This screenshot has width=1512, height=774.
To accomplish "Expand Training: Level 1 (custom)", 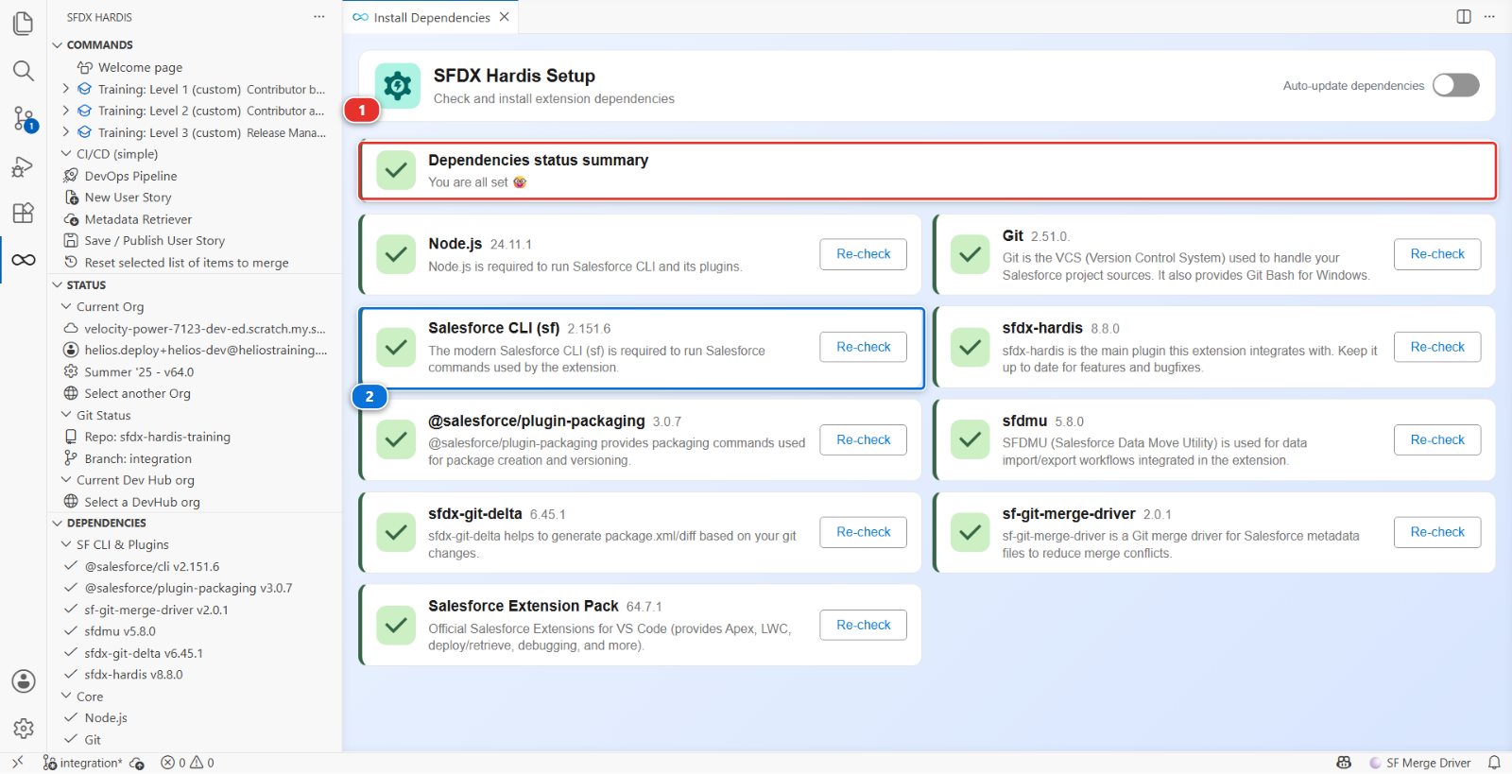I will (x=66, y=89).
